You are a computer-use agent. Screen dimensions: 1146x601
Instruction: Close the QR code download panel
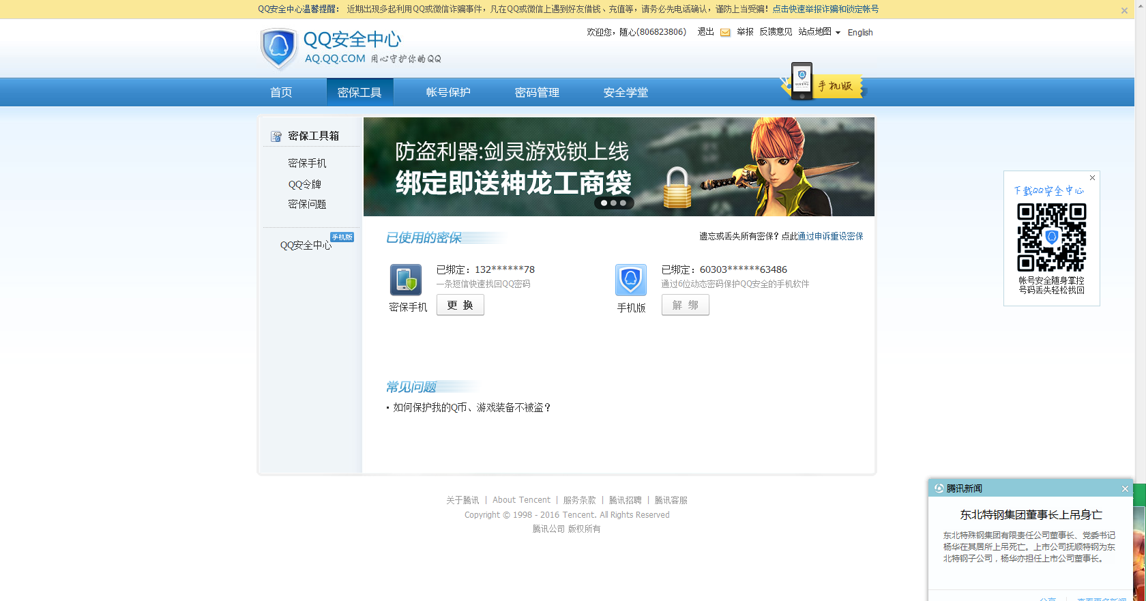1092,177
